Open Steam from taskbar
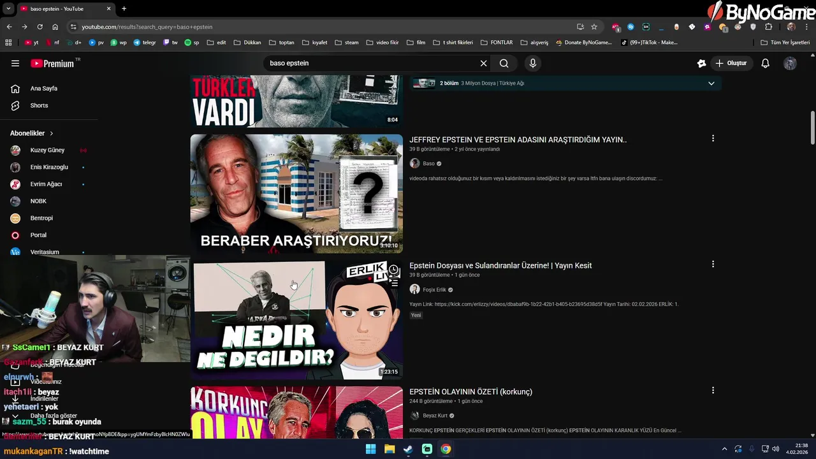Viewport: 816px width, 459px height. [408, 449]
